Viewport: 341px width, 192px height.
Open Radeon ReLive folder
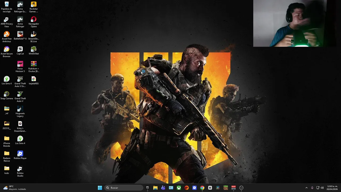tap(7, 156)
